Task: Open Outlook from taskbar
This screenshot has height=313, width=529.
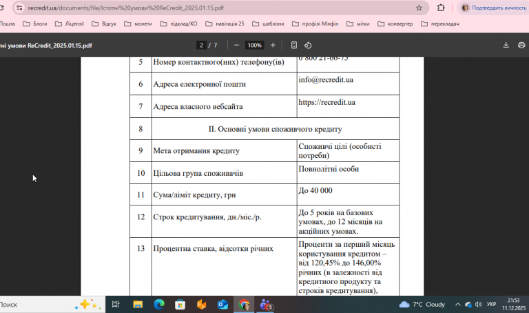Action: pos(222,305)
